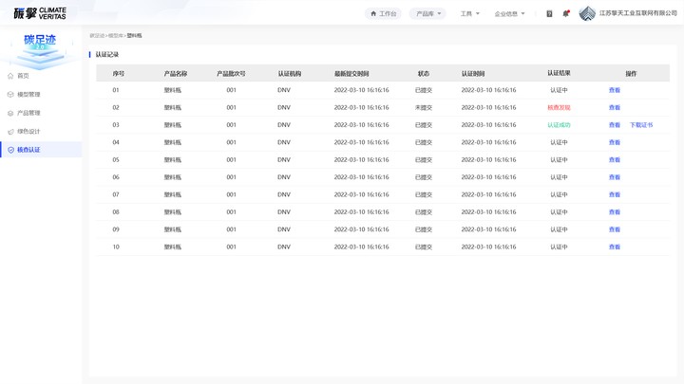
Task: Click the 模型库 breadcrumb link
Action: pyautogui.click(x=116, y=36)
